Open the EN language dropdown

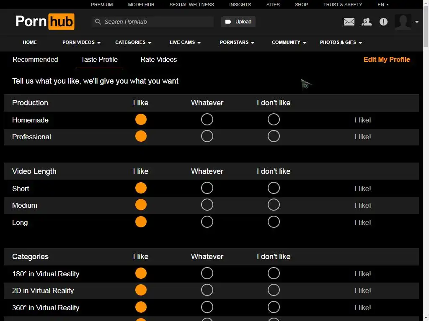pos(383,5)
